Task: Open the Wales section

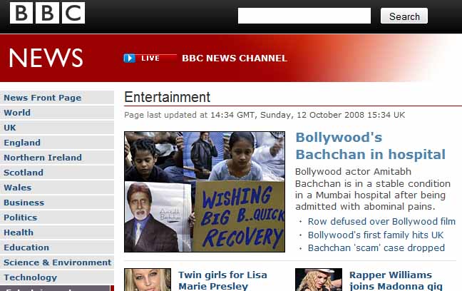Action: click(57, 188)
